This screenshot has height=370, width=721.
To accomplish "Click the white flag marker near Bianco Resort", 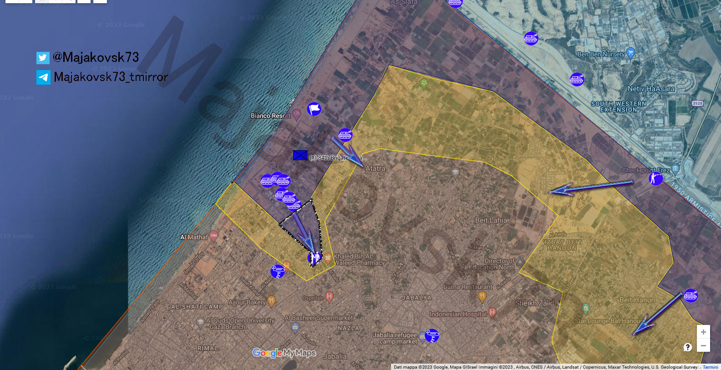I will [314, 109].
